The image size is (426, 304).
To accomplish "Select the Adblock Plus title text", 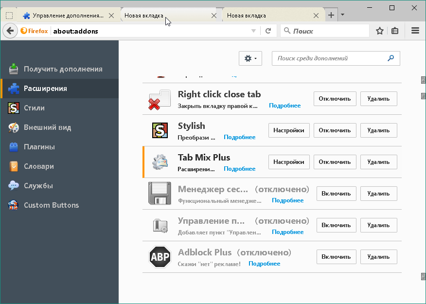I will [x=205, y=252].
